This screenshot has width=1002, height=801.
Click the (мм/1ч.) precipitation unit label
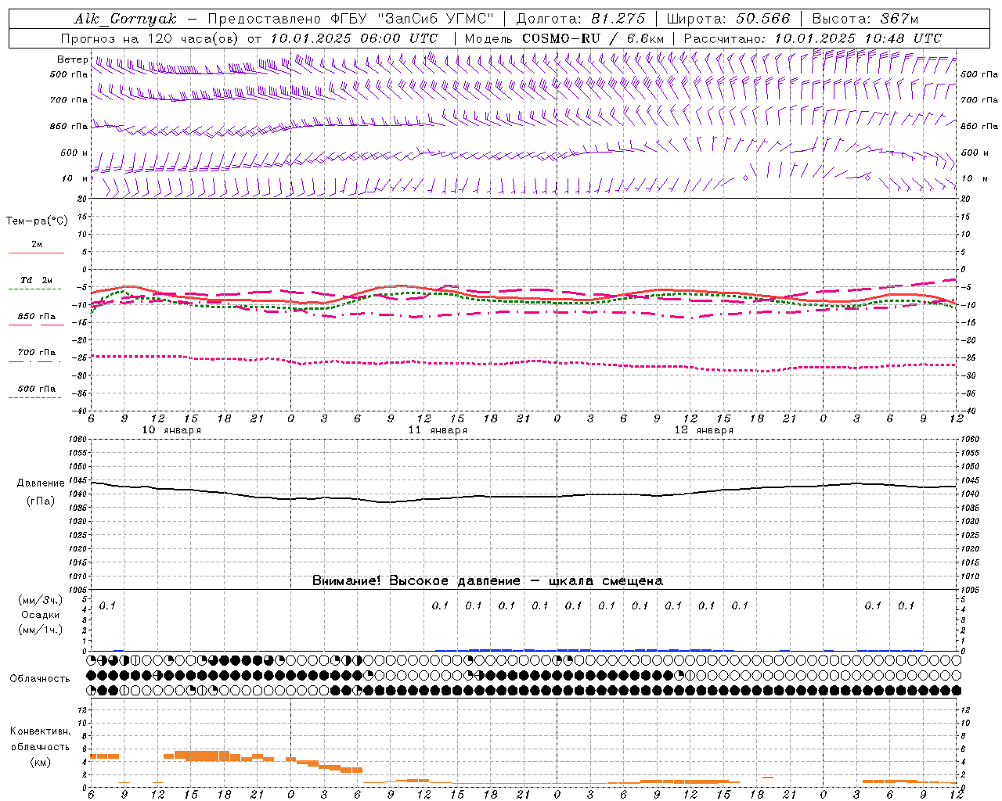41,630
